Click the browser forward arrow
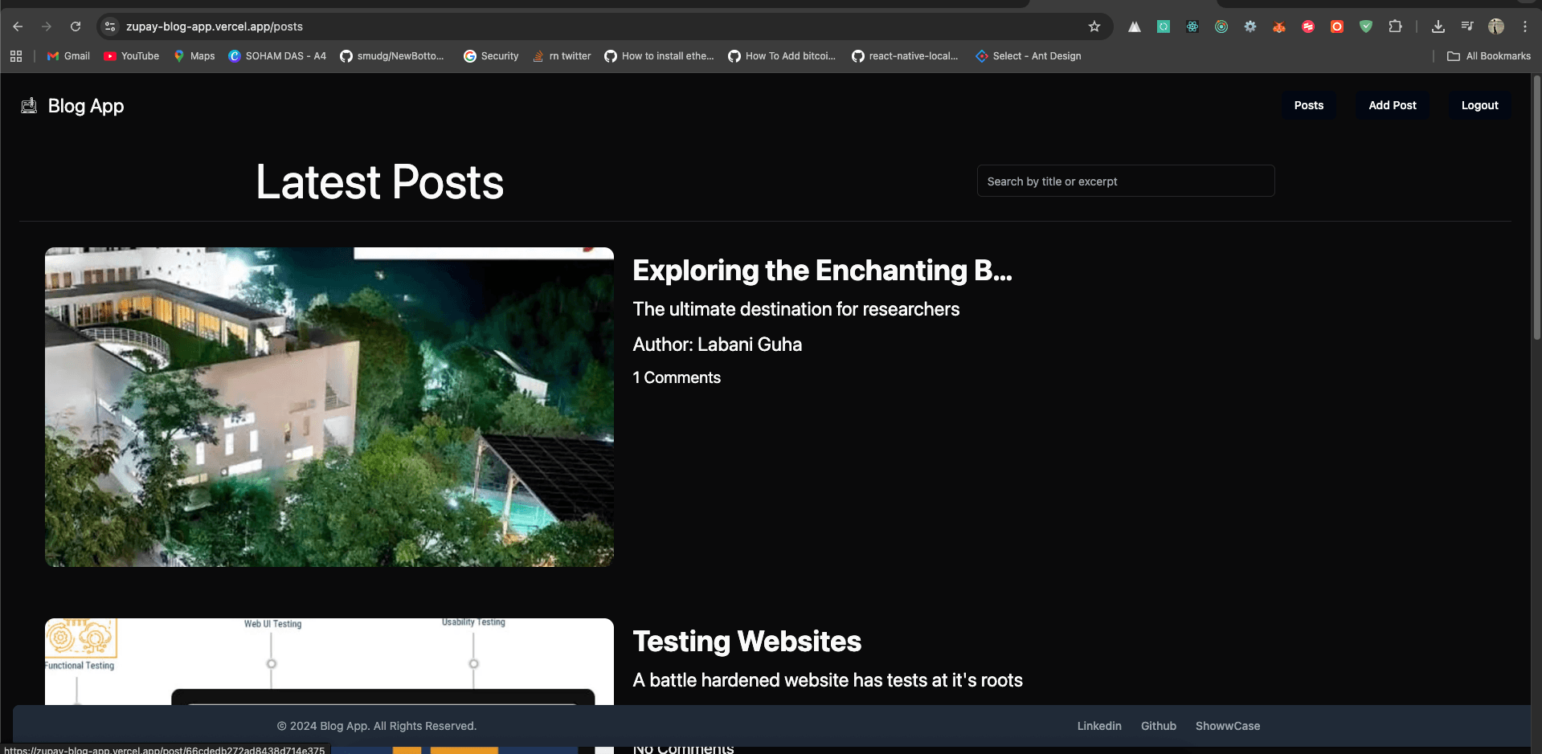This screenshot has height=754, width=1542. coord(47,26)
